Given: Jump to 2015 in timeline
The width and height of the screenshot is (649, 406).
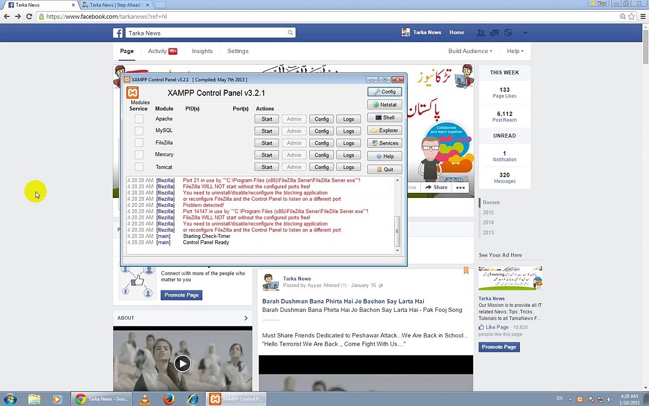Looking at the screenshot, I should click(488, 212).
